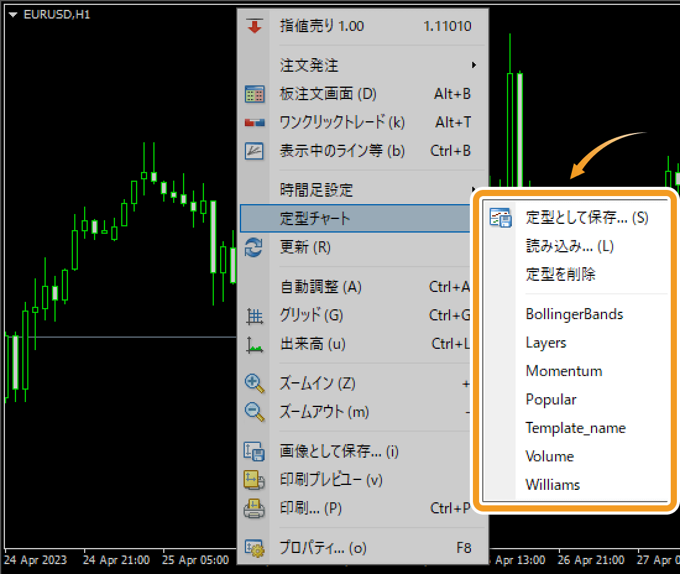Apply the Volume template
The height and width of the screenshot is (574, 680).
(x=576, y=456)
